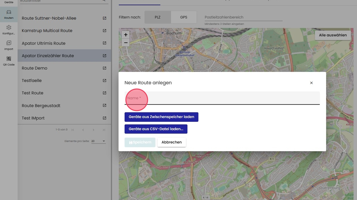The image size is (357, 200).
Task: Select Apator Einzelzähler Route in list
Action: pos(48,56)
